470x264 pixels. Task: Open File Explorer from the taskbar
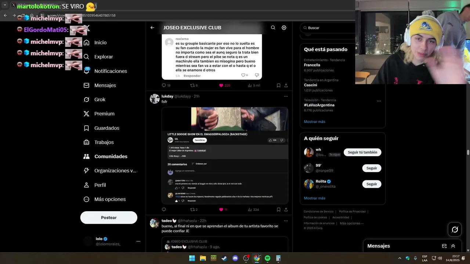pyautogui.click(x=203, y=258)
